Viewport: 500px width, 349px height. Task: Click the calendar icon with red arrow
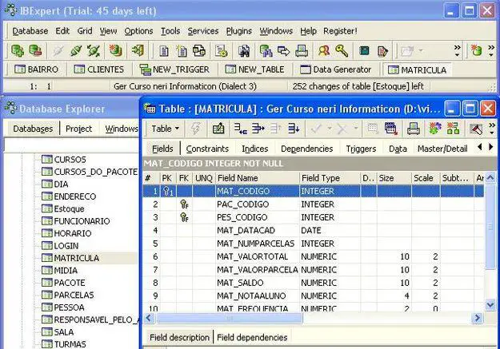click(x=391, y=129)
